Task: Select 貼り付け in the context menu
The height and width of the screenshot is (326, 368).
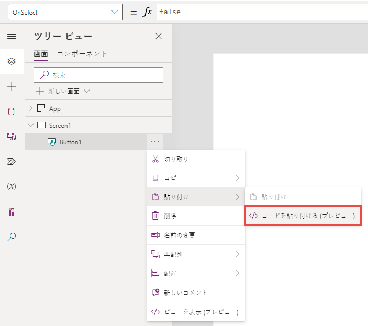Action: click(x=196, y=197)
